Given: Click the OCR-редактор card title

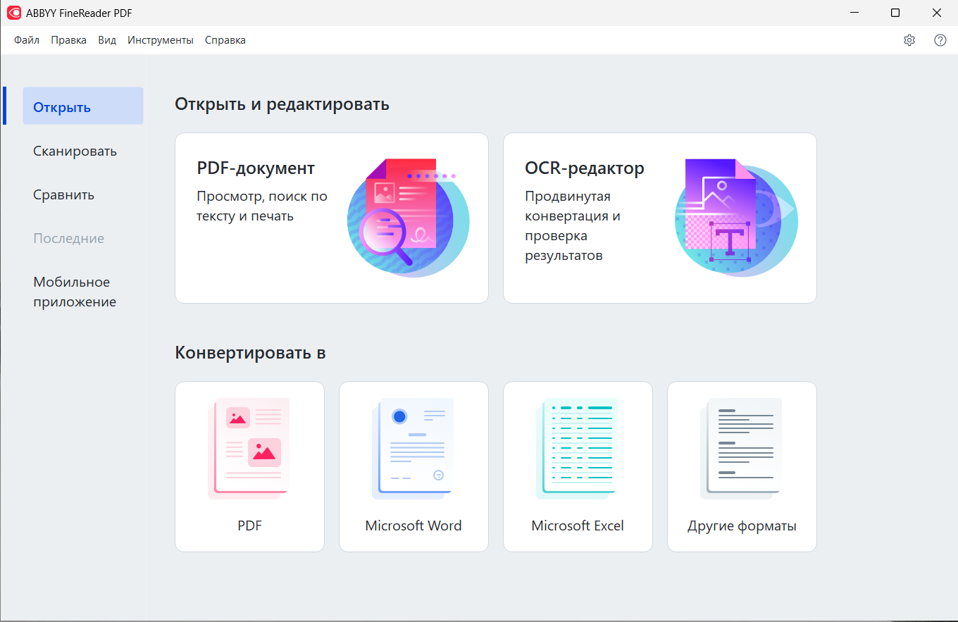Looking at the screenshot, I should [584, 168].
